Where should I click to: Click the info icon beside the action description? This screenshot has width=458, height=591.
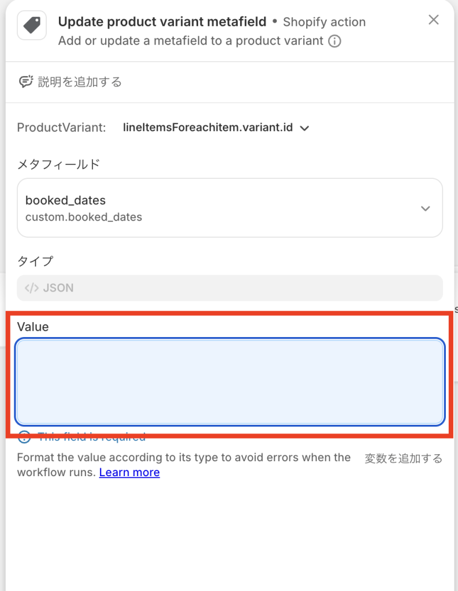pos(334,42)
